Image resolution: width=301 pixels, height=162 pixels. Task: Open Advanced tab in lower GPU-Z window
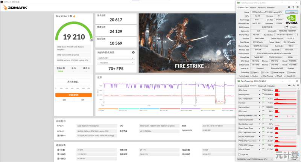pyautogui.click(x=262, y=86)
